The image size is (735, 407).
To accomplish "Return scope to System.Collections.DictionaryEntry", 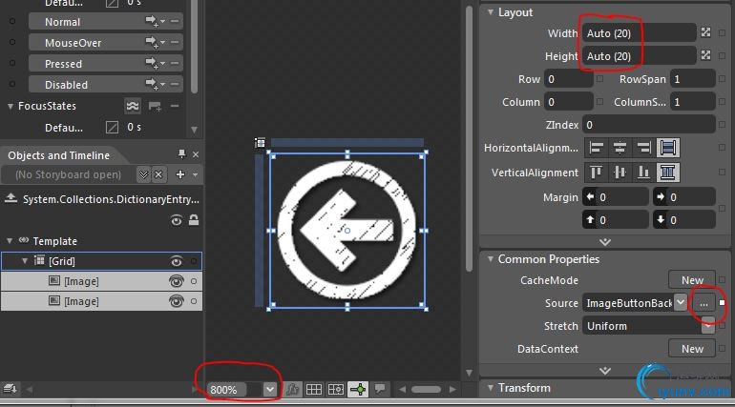I will point(10,198).
